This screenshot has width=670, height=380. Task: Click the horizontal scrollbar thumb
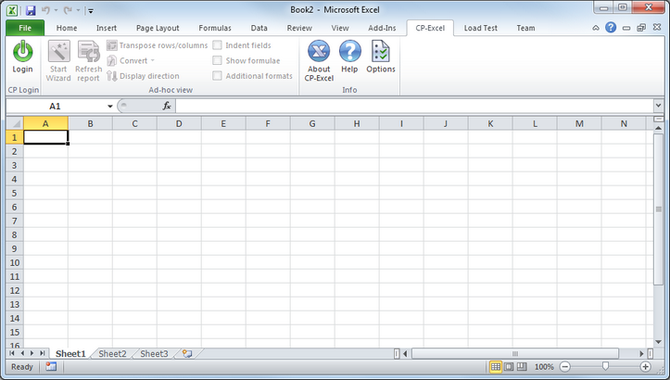[515, 353]
